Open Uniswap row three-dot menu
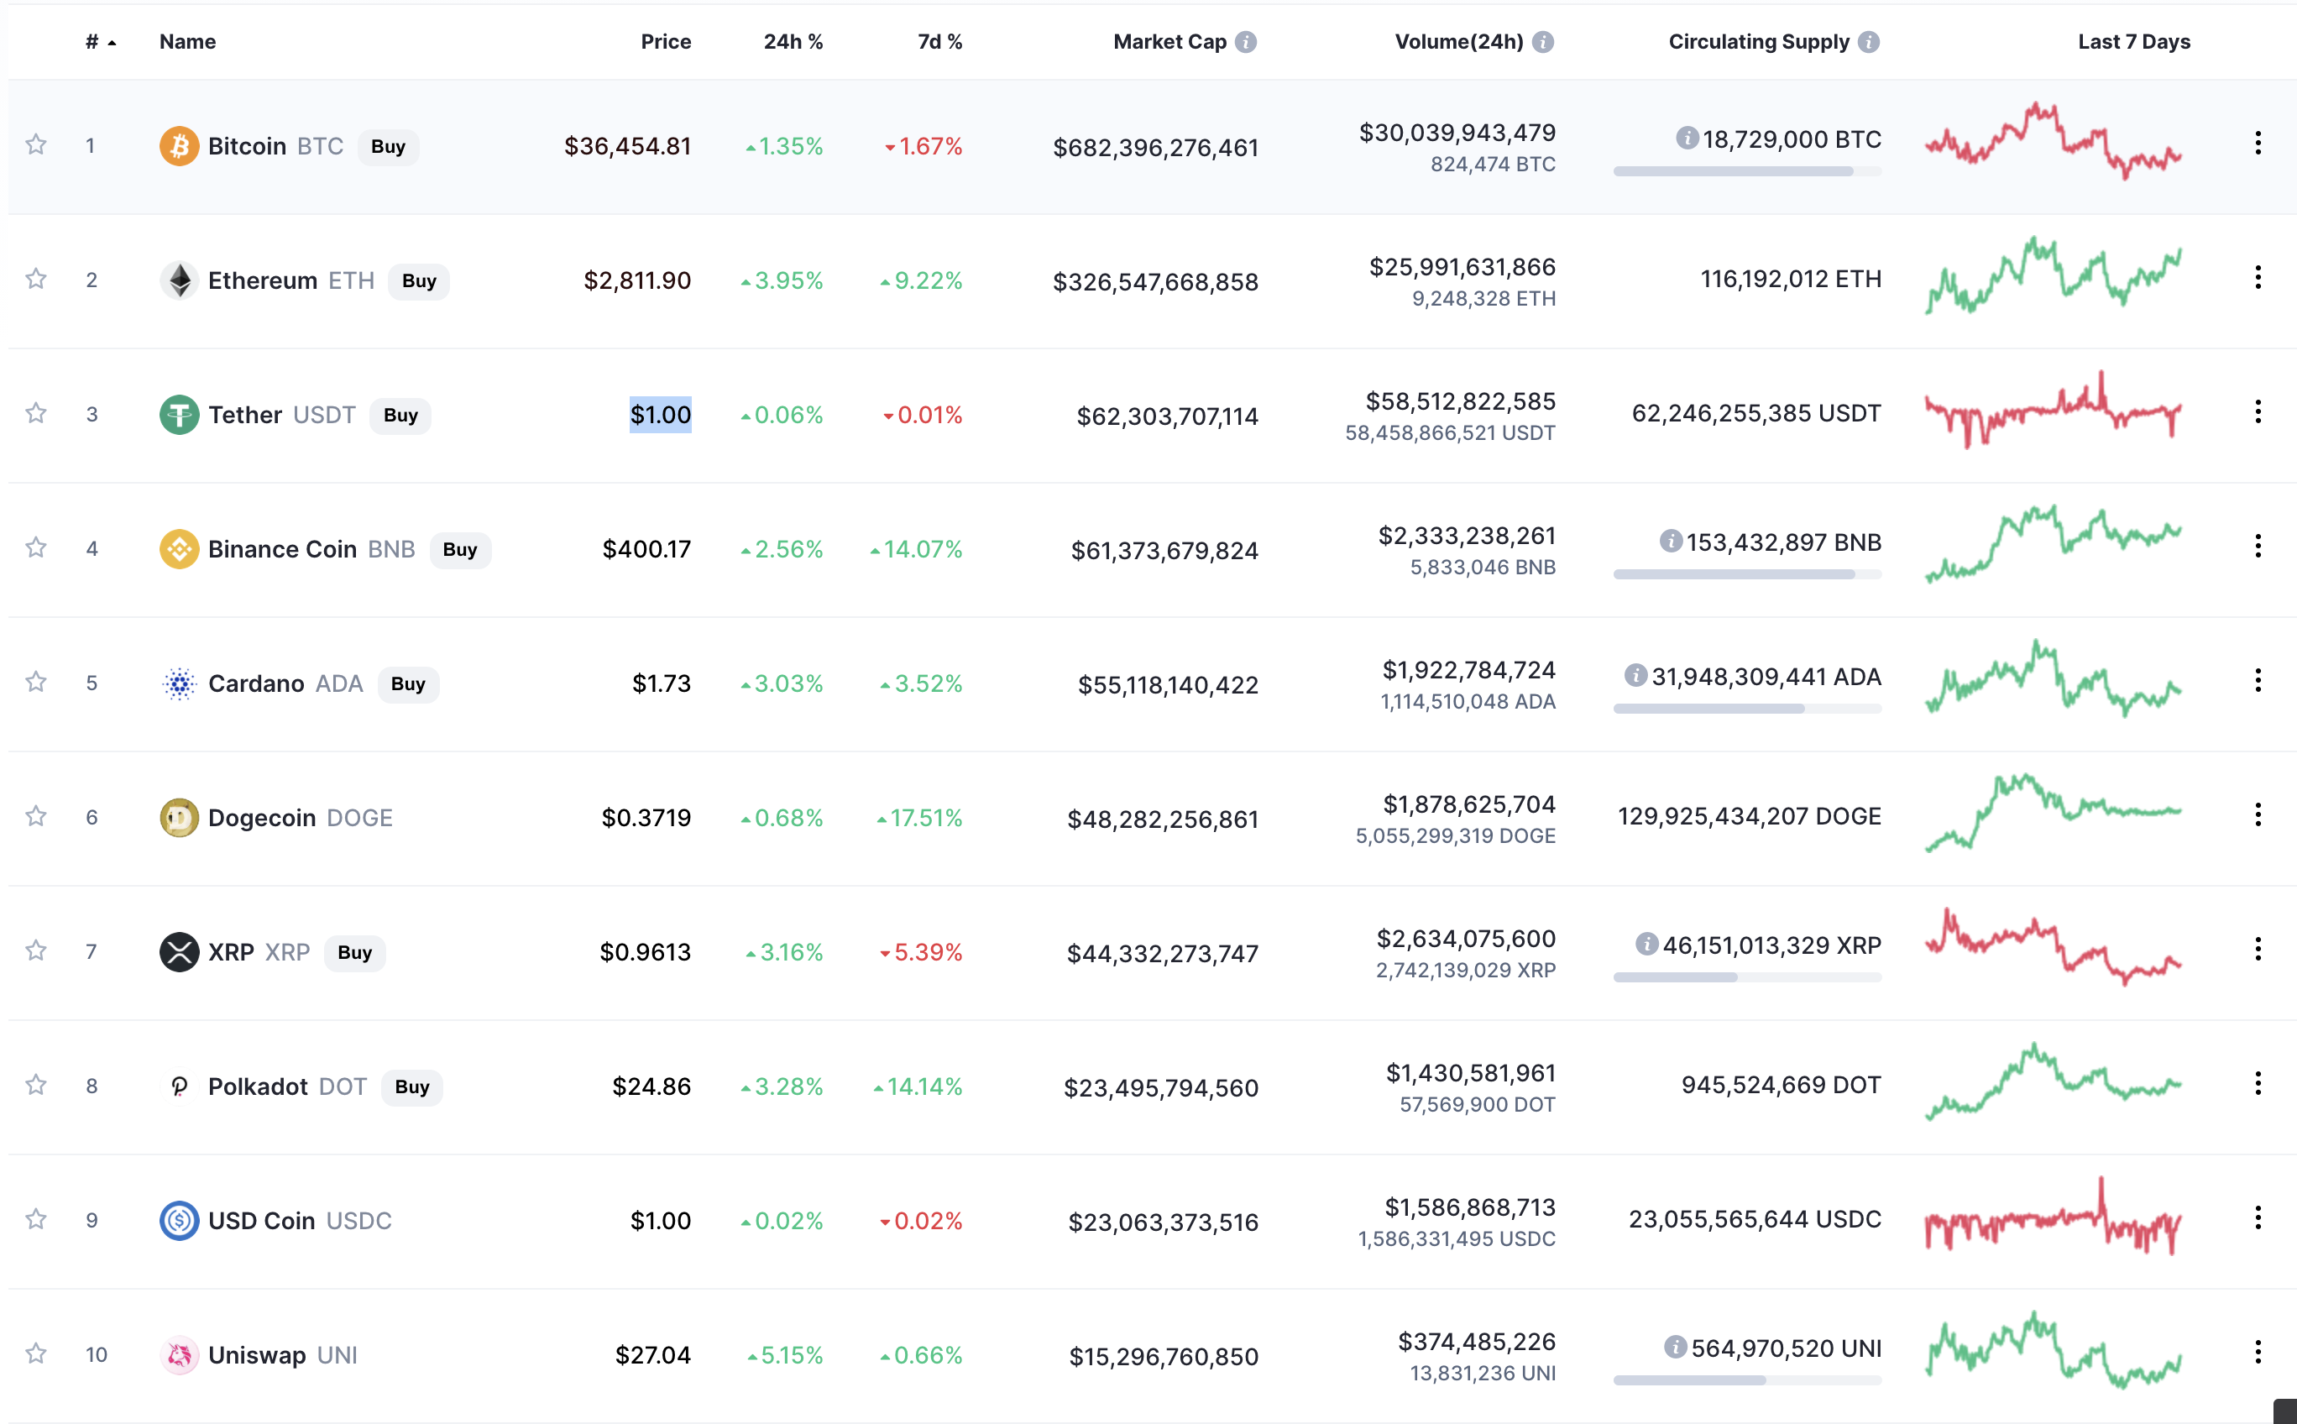Image resolution: width=2297 pixels, height=1424 pixels. [x=2258, y=1353]
